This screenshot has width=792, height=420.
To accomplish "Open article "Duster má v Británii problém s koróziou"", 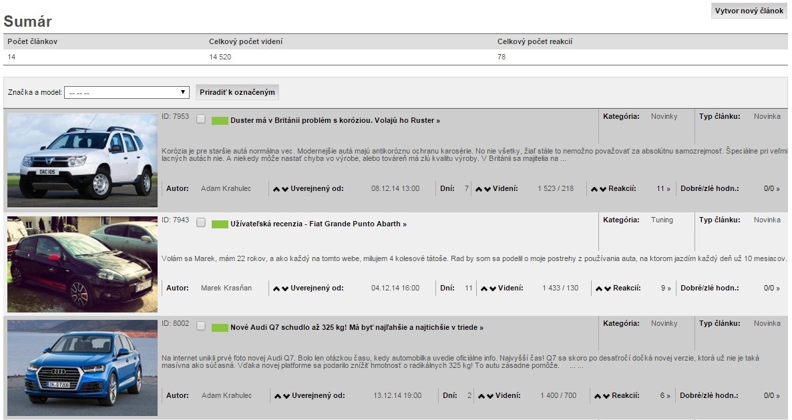I will click(335, 121).
